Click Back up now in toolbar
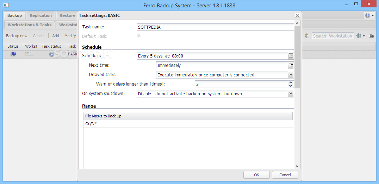This screenshot has width=379, height=184. tap(17, 36)
